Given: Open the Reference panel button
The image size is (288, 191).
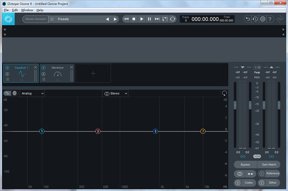Looking at the screenshot, I should pyautogui.click(x=273, y=174).
